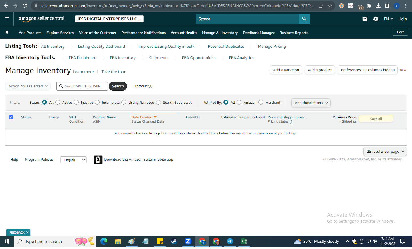Expand the Action on 0 selected dropdown

[x=28, y=86]
